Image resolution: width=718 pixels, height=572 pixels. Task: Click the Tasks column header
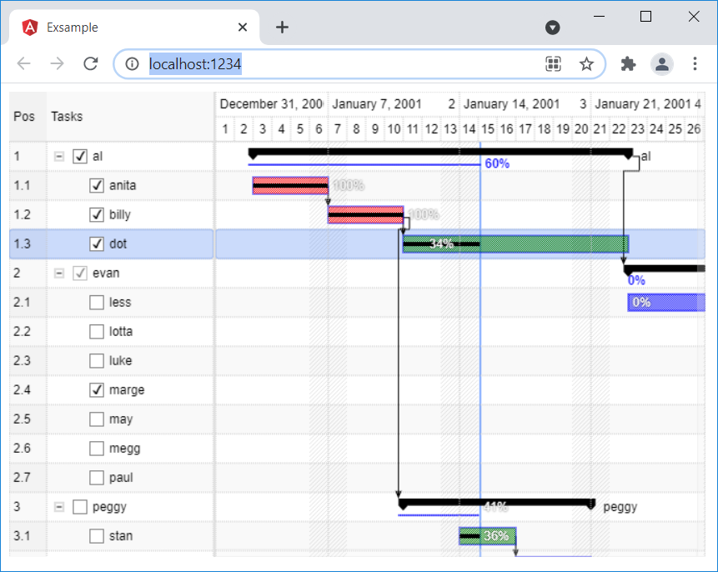[67, 117]
